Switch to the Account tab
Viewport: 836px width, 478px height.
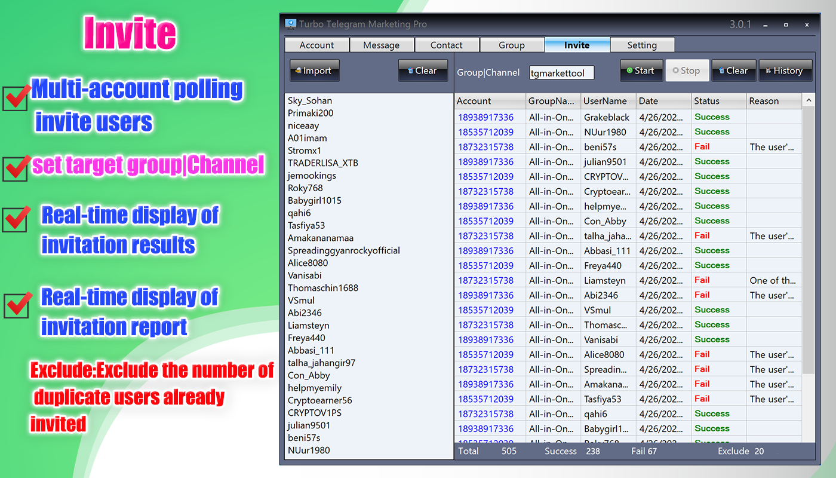(x=316, y=45)
